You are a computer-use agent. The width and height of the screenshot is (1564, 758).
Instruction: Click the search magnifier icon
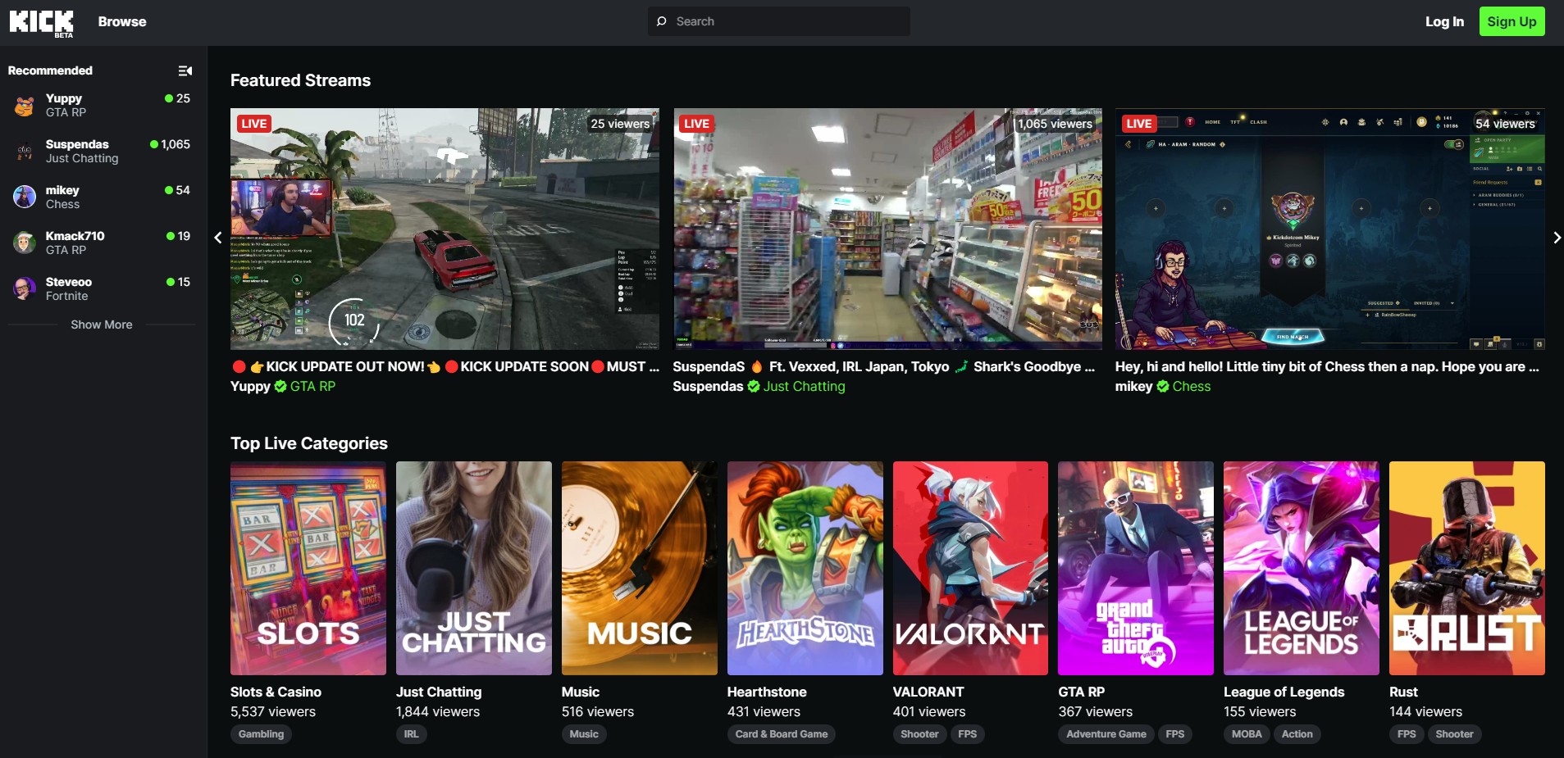click(x=662, y=21)
